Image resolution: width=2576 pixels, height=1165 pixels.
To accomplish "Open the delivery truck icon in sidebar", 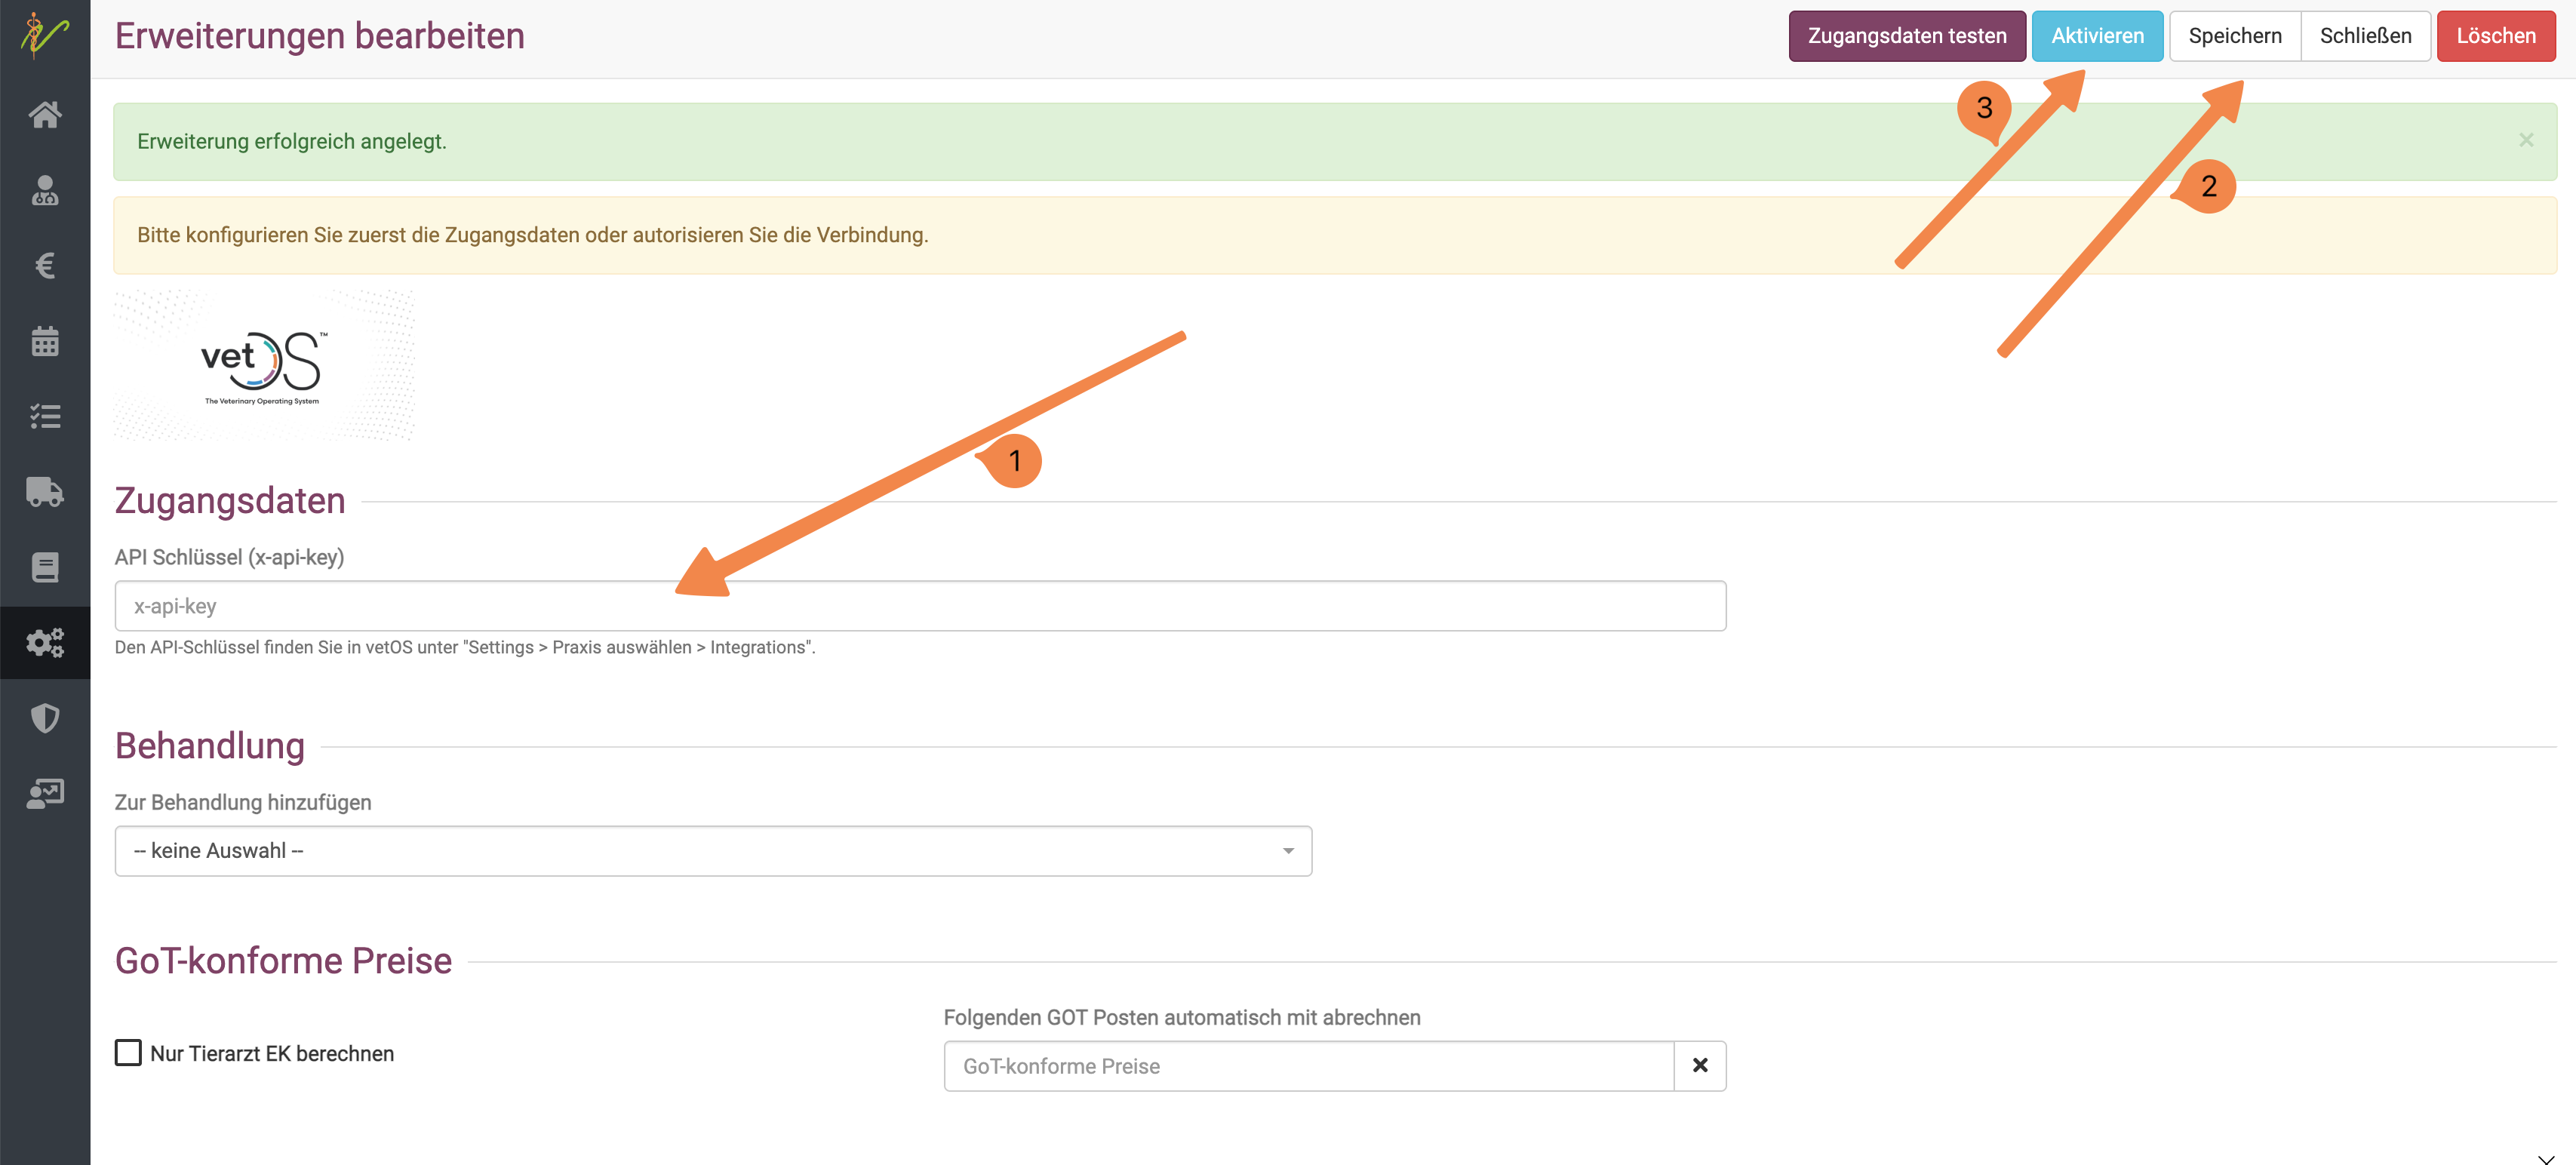I will pyautogui.click(x=45, y=492).
